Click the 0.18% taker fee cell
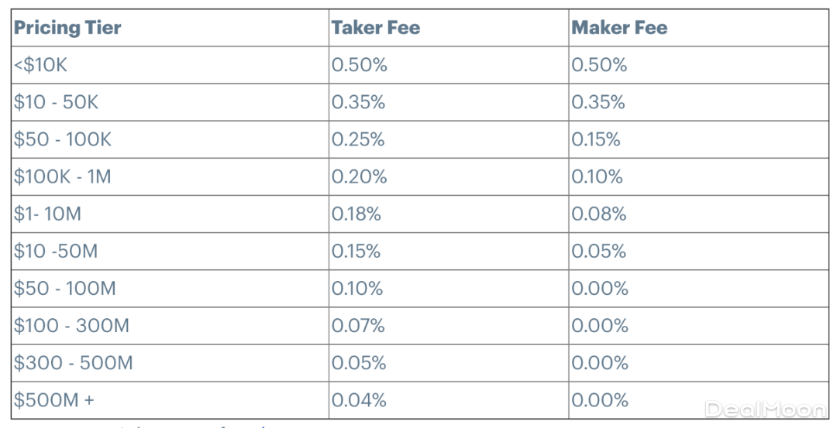The image size is (837, 428). (356, 214)
